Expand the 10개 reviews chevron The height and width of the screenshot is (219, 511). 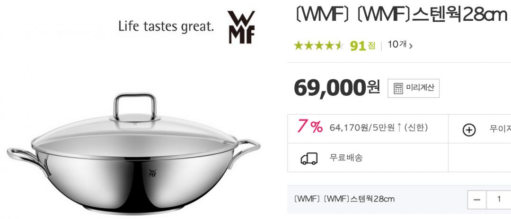pyautogui.click(x=411, y=46)
